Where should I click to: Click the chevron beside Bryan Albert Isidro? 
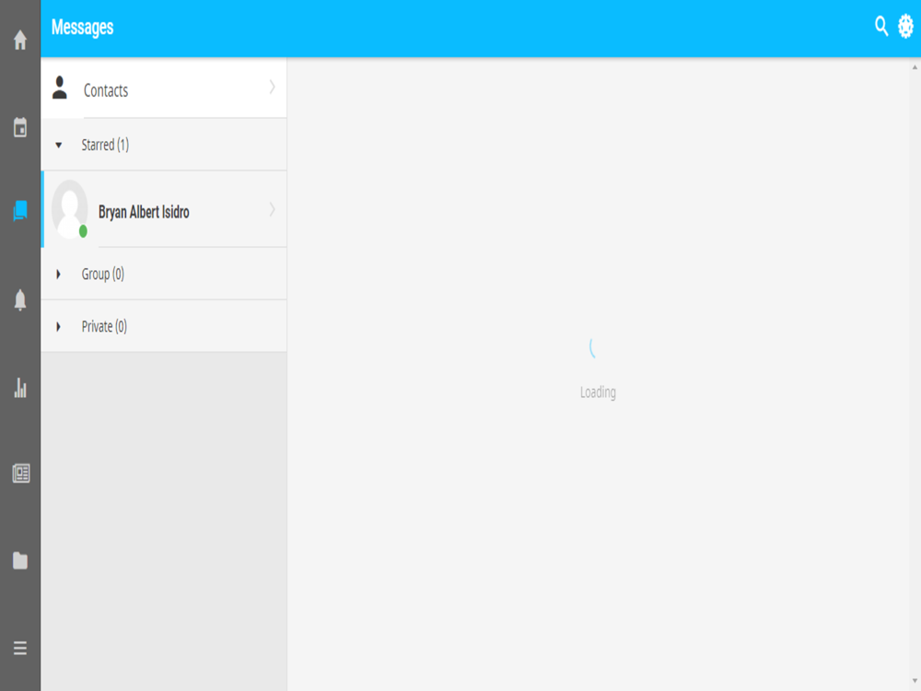click(x=272, y=210)
